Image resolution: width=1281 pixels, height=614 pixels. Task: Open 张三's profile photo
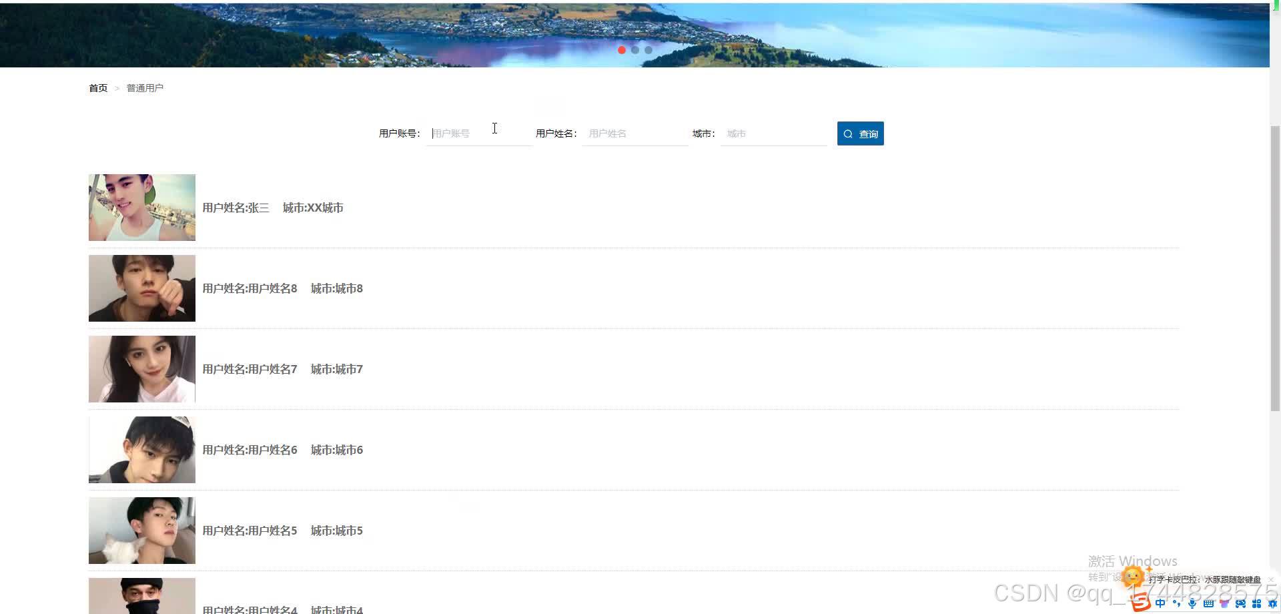pos(142,208)
